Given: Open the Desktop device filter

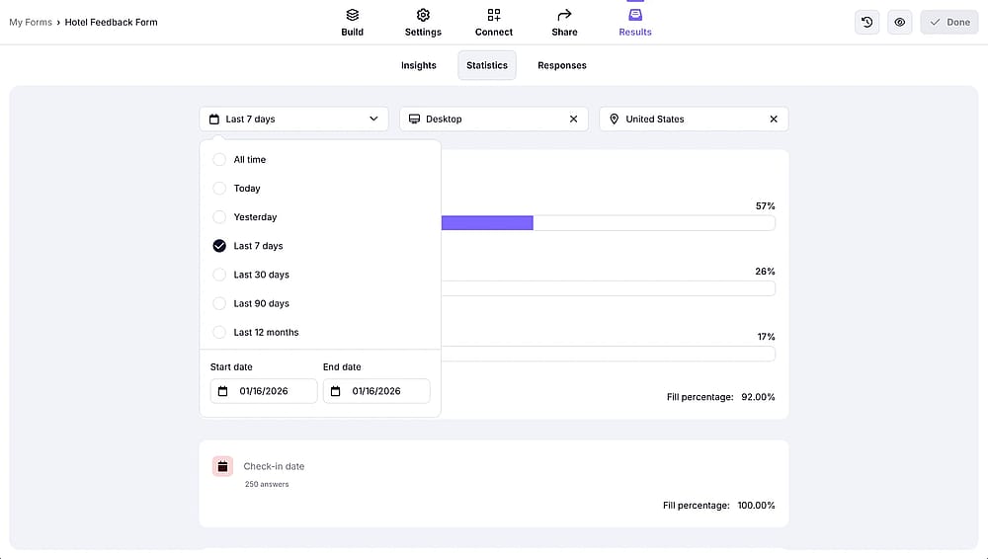Looking at the screenshot, I should click(493, 120).
